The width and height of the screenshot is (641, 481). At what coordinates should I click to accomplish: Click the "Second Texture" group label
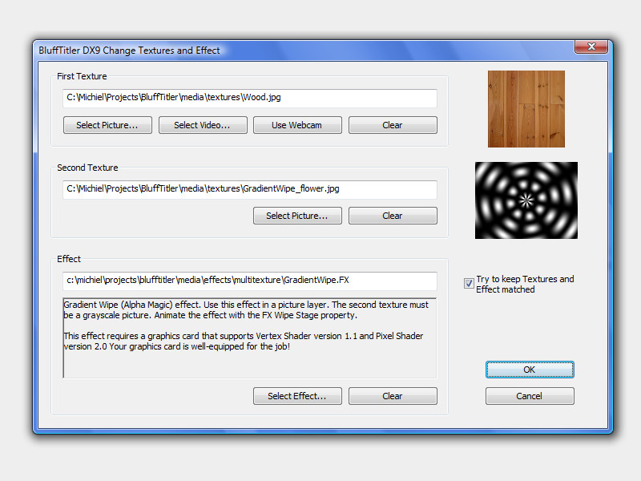point(87,168)
